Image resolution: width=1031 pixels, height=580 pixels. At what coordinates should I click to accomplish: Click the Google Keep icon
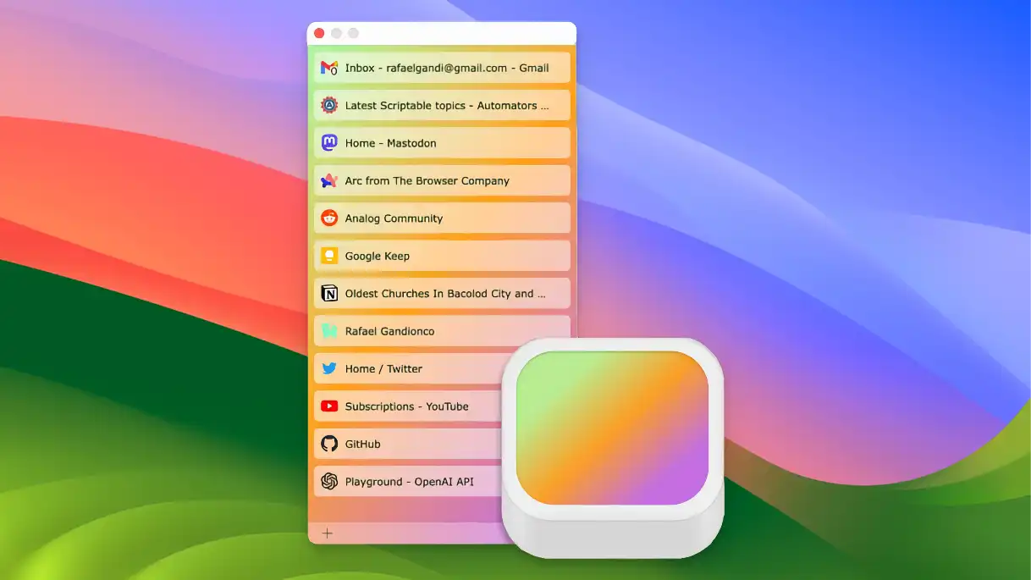click(x=329, y=255)
